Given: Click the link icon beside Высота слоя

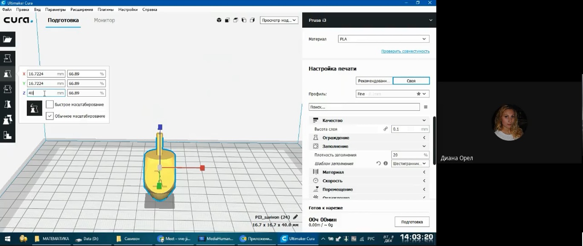Looking at the screenshot, I should pyautogui.click(x=386, y=129).
